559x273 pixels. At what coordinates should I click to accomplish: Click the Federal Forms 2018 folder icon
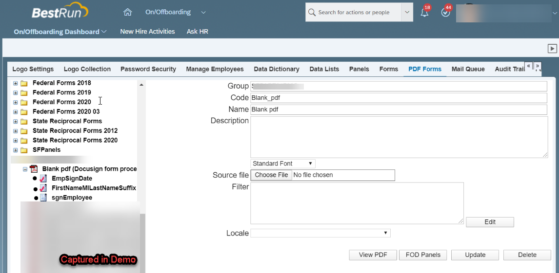pyautogui.click(x=24, y=83)
